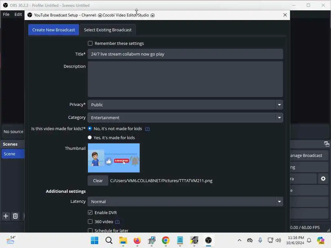
Task: Close the YouTube Broadcast Setup dialog
Action: coord(285,15)
